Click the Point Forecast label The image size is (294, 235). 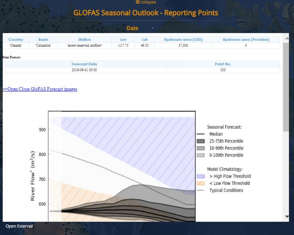[x=11, y=57]
